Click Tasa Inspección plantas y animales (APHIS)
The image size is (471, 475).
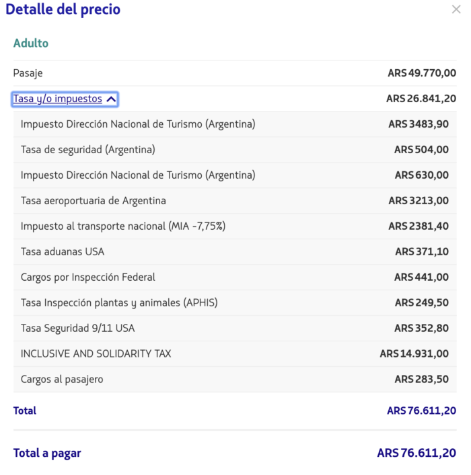point(119,303)
